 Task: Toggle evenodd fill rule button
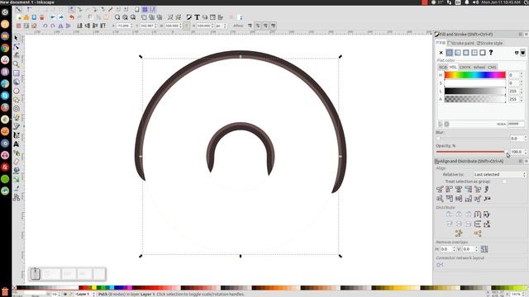coord(517,53)
